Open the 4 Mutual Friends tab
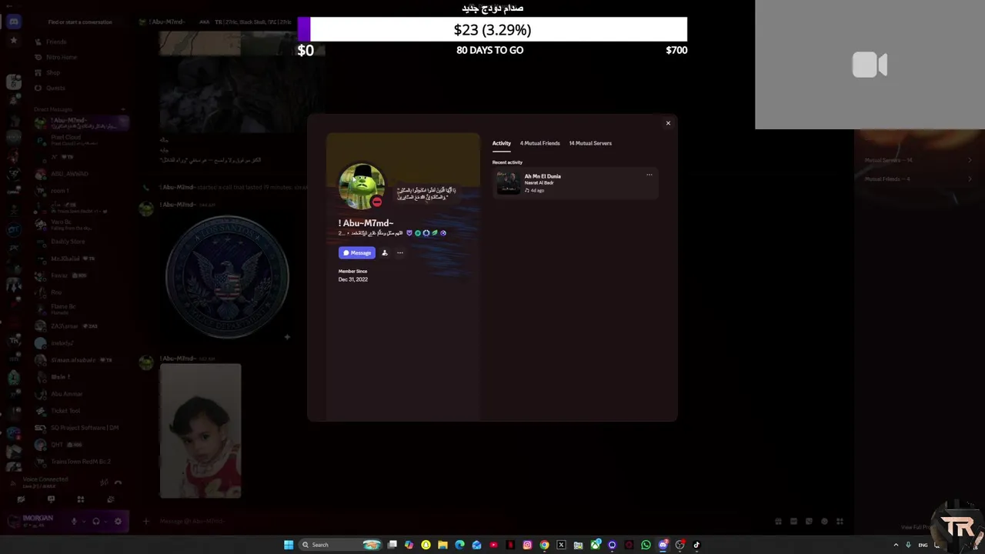Viewport: 985px width, 554px height. (539, 143)
